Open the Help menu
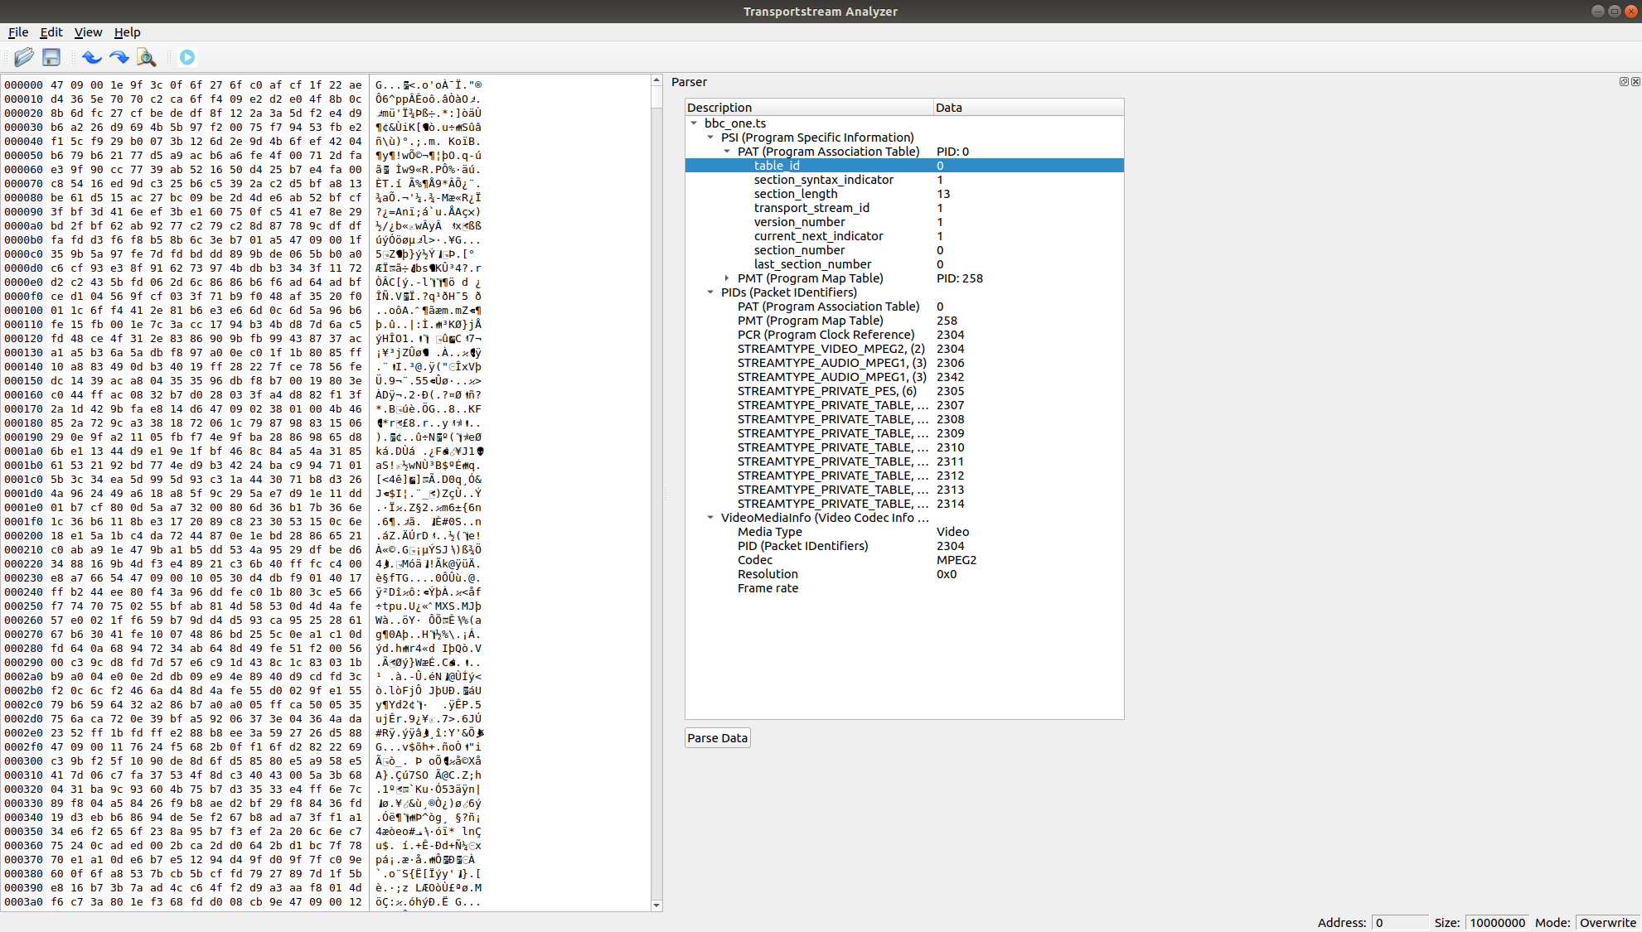This screenshot has width=1642, height=932. point(127,32)
